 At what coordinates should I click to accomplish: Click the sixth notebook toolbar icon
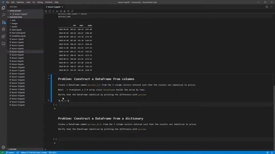click(64, 11)
